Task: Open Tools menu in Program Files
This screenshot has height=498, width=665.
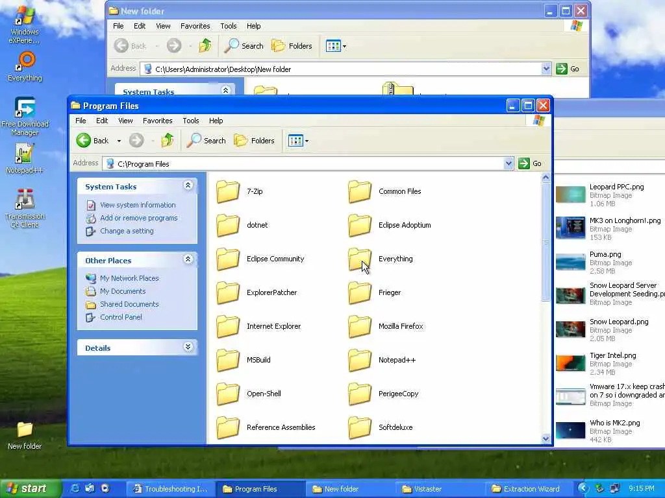Action: coord(191,121)
